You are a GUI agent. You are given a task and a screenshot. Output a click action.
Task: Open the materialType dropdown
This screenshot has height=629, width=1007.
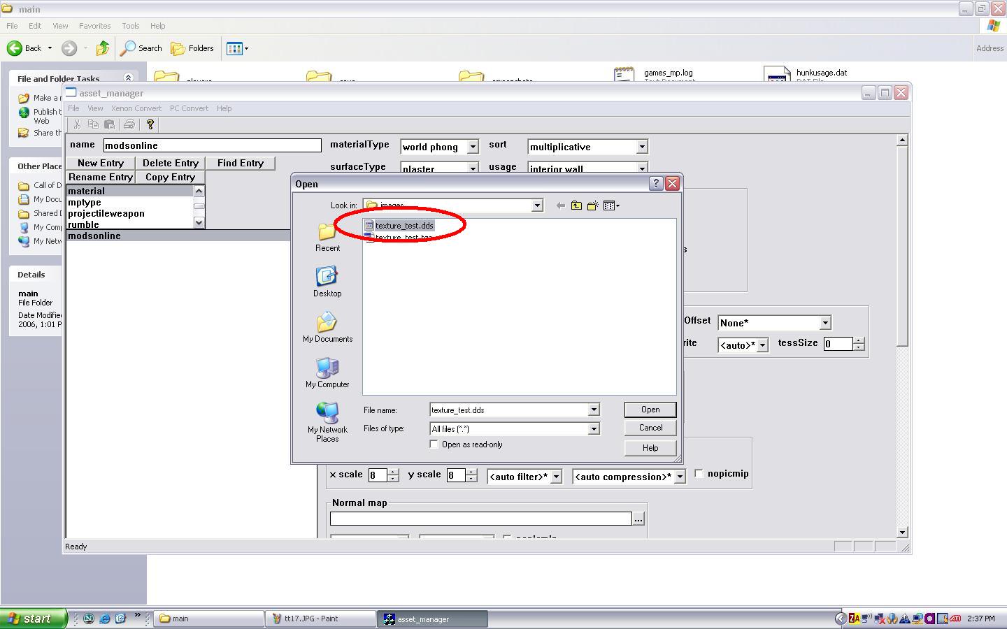point(473,147)
